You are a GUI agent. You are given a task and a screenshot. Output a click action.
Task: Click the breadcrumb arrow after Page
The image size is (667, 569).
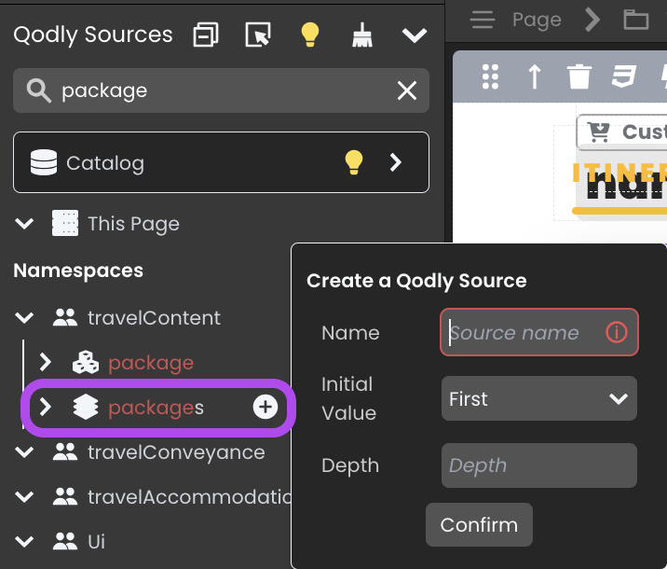tap(592, 20)
